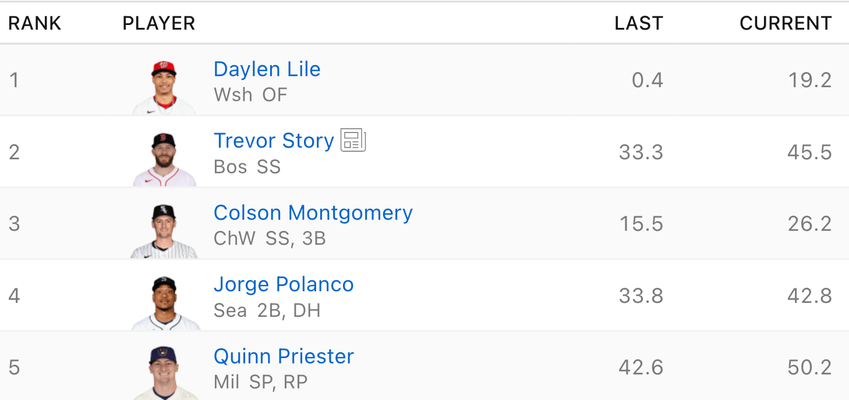
Task: Select the rank 3 number cell
Action: [x=15, y=224]
